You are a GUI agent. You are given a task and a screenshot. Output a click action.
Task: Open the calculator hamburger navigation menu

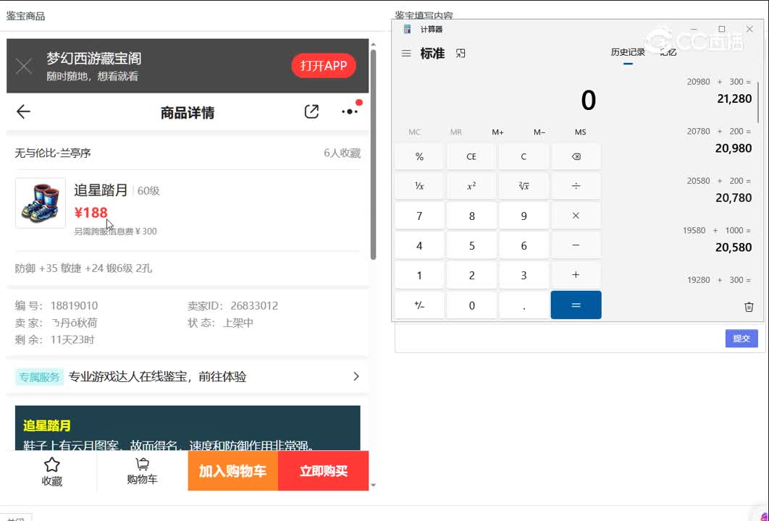[406, 53]
